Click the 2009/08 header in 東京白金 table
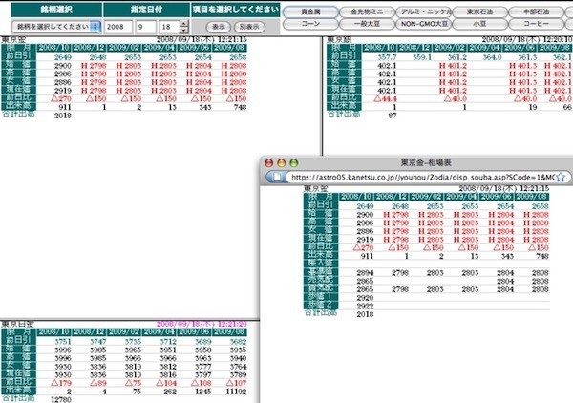Viewport: 573px width, 403px height. [x=229, y=332]
